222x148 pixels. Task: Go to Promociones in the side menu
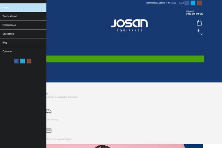click(23, 25)
